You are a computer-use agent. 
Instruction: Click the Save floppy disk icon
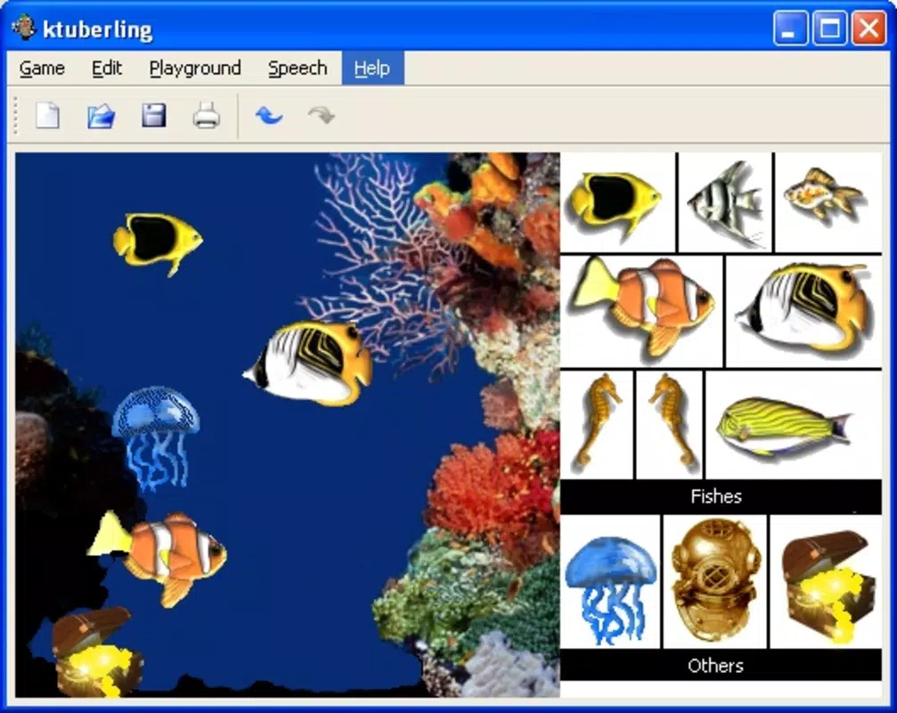(154, 116)
